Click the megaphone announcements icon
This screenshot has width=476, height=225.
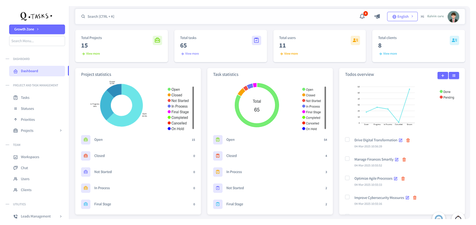(x=377, y=16)
